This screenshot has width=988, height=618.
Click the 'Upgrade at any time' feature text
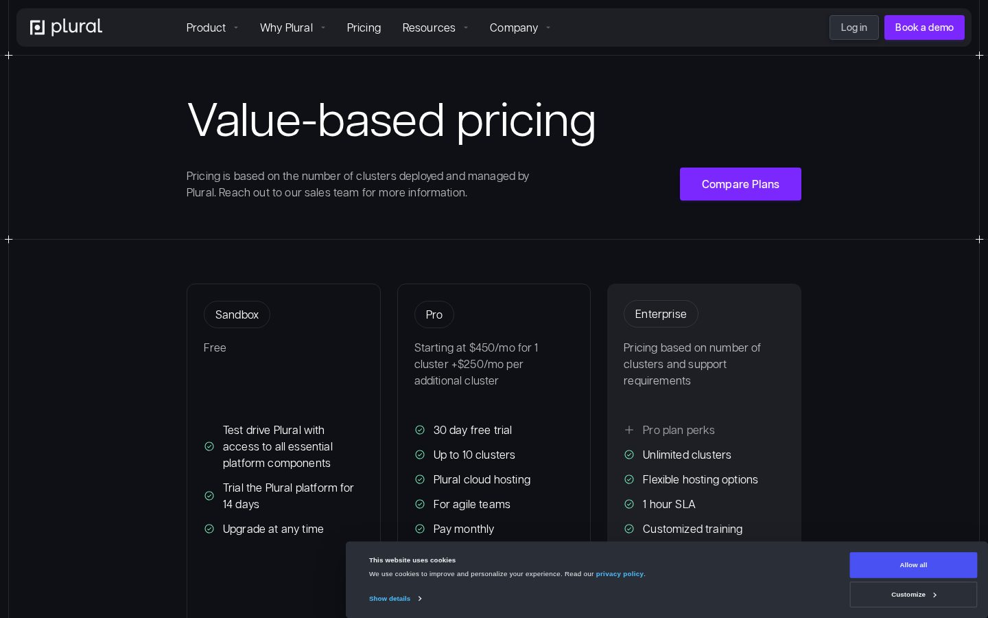[x=273, y=529]
